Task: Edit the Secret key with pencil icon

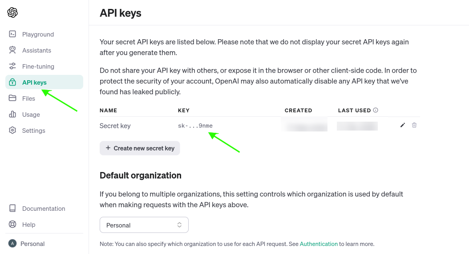Action: click(403, 125)
